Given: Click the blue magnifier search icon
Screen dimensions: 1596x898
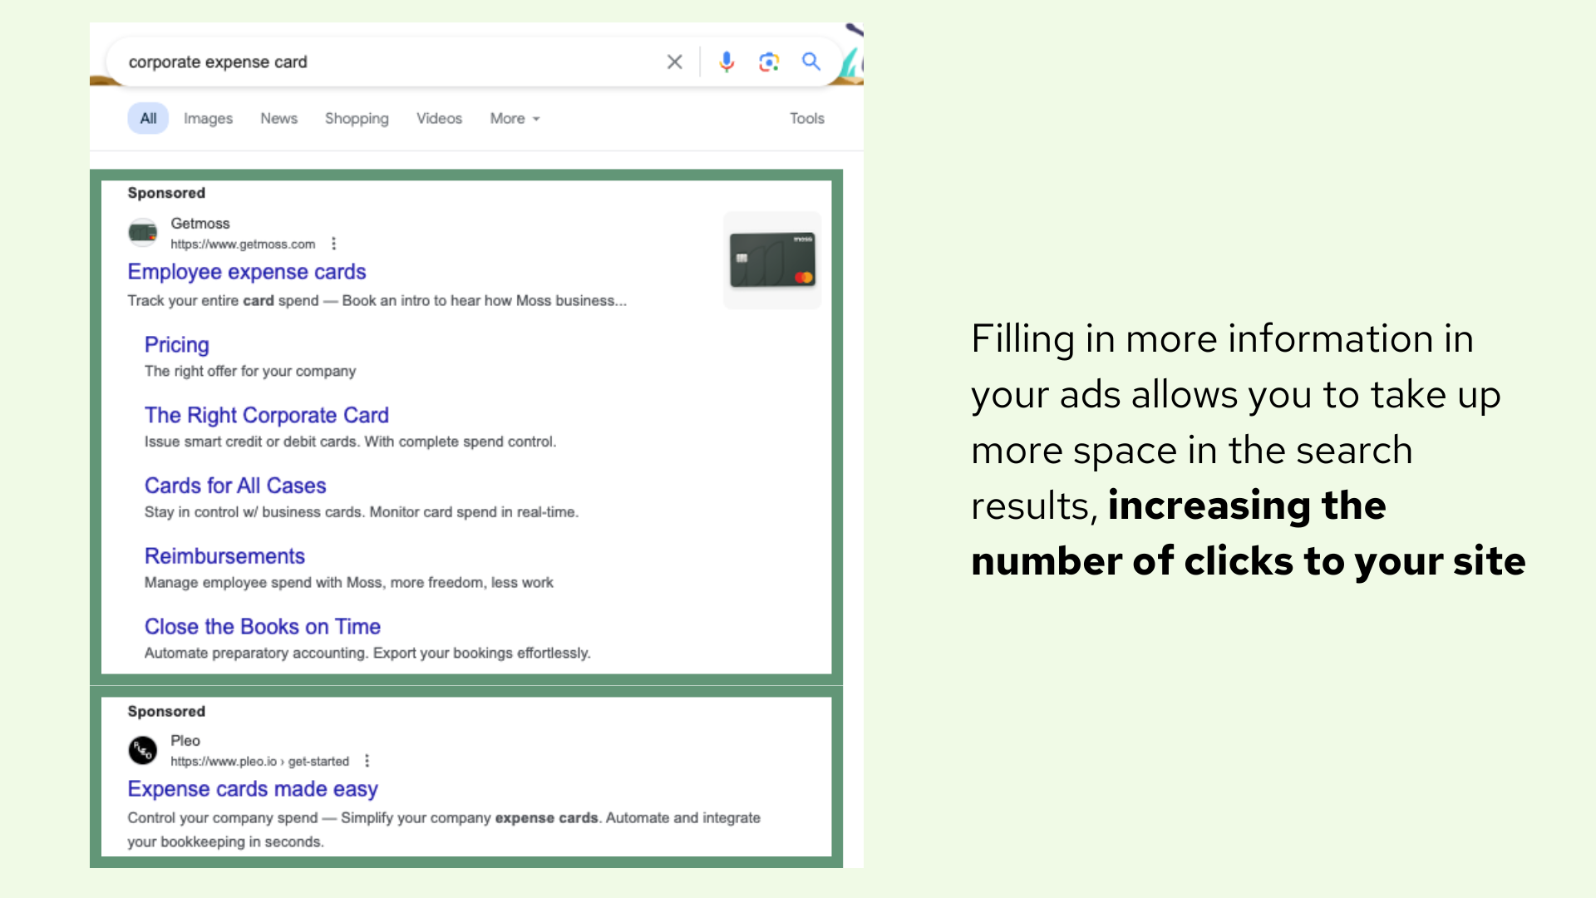Looking at the screenshot, I should pos(811,62).
